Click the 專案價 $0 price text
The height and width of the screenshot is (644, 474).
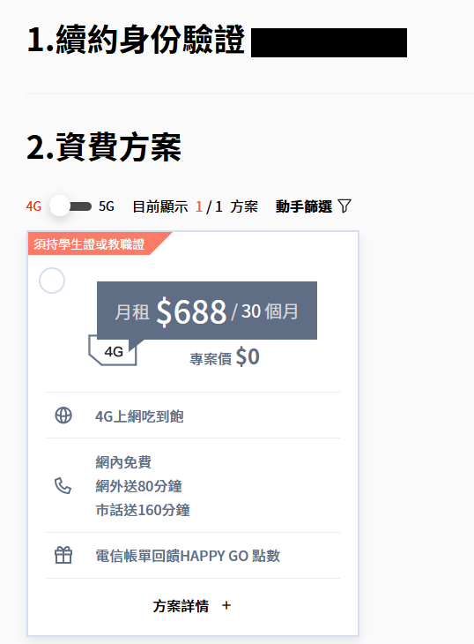225,357
